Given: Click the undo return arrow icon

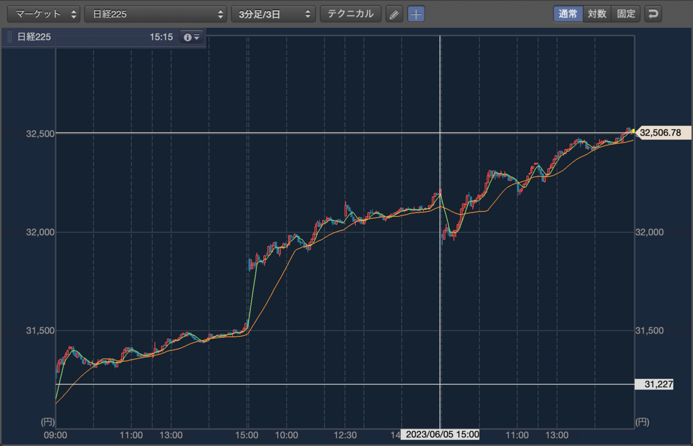Looking at the screenshot, I should [653, 14].
